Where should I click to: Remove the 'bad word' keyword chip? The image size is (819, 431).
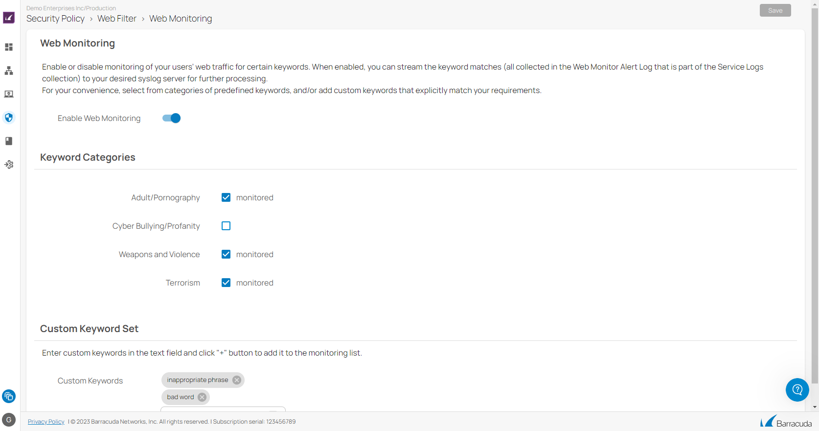click(202, 397)
